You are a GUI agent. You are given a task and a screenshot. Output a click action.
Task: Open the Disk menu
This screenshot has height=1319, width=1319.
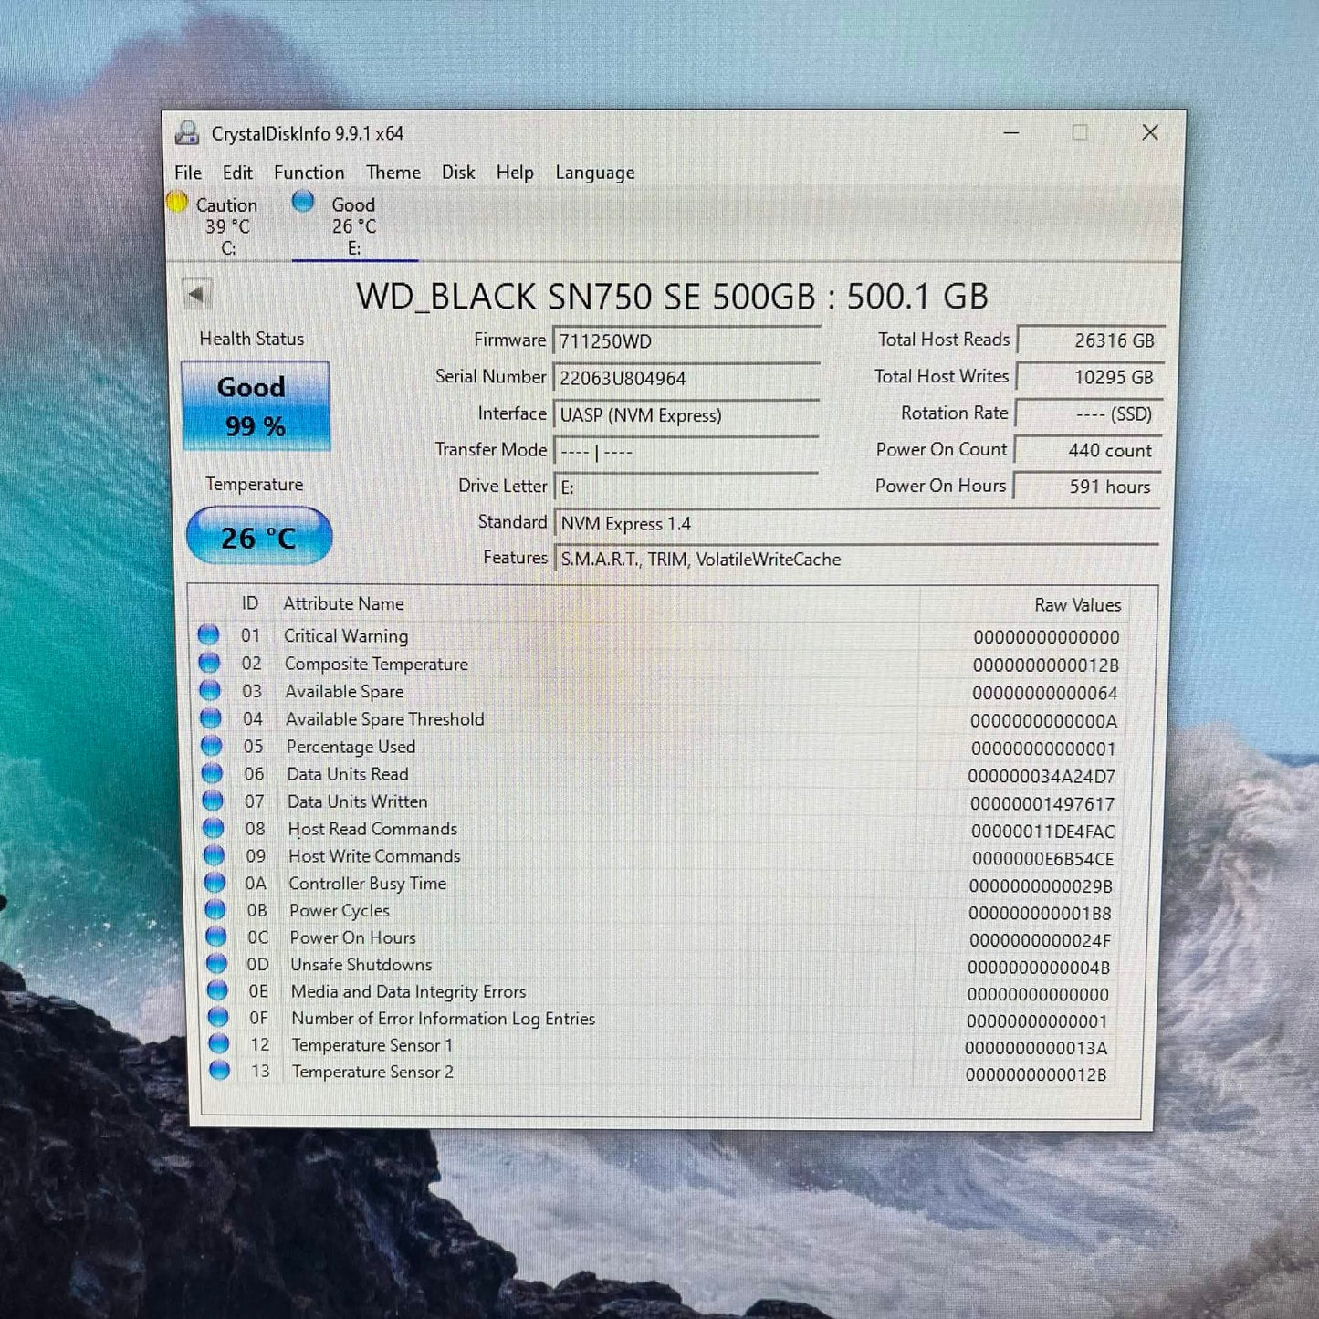pos(458,173)
